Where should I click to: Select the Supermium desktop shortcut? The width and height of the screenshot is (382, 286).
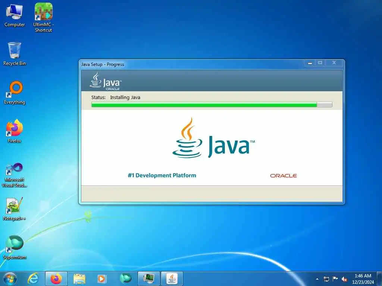(15, 247)
